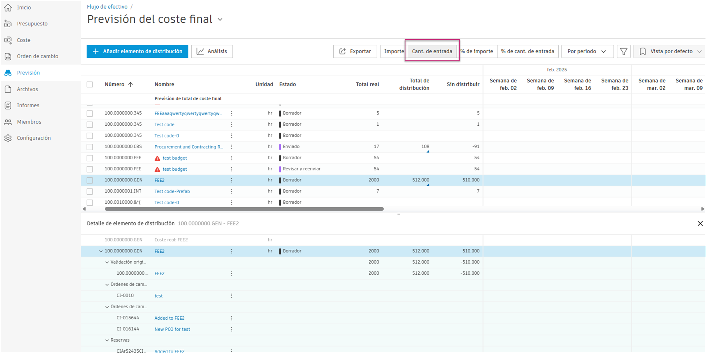Select the Importe view tab
The width and height of the screenshot is (706, 353).
click(393, 51)
